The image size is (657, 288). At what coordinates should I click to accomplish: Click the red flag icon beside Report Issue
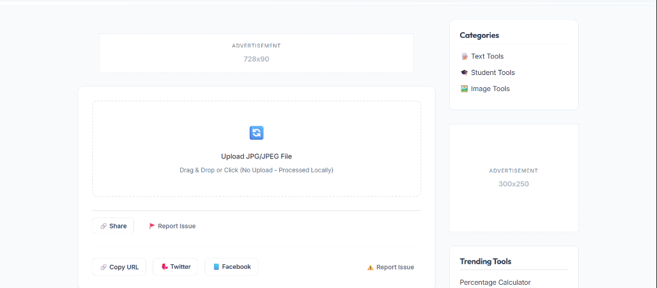(152, 226)
